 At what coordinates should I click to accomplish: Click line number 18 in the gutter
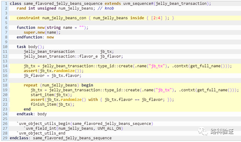[5, 85]
